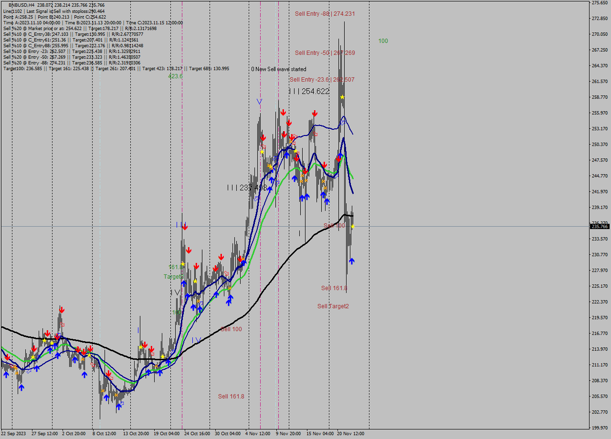Click the green 423.6 Fibonacci label
The image size is (611, 439).
click(175, 76)
